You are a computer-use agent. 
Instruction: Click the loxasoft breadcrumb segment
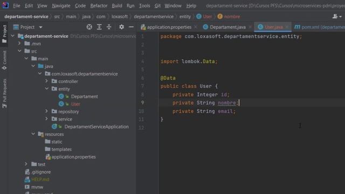pos(120,17)
